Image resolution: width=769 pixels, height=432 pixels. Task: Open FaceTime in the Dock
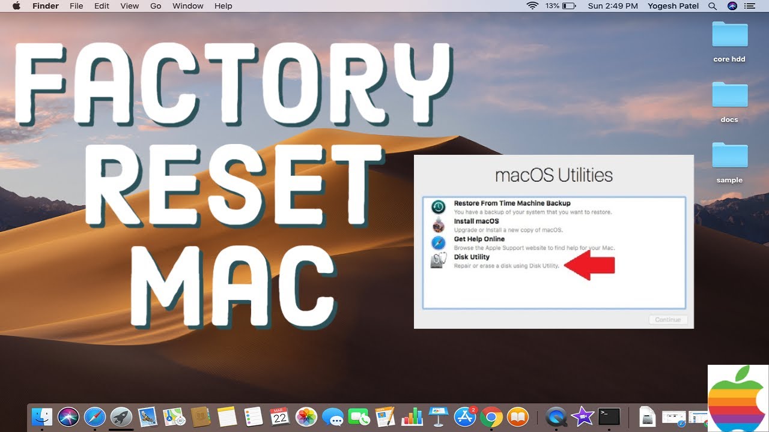pyautogui.click(x=359, y=416)
